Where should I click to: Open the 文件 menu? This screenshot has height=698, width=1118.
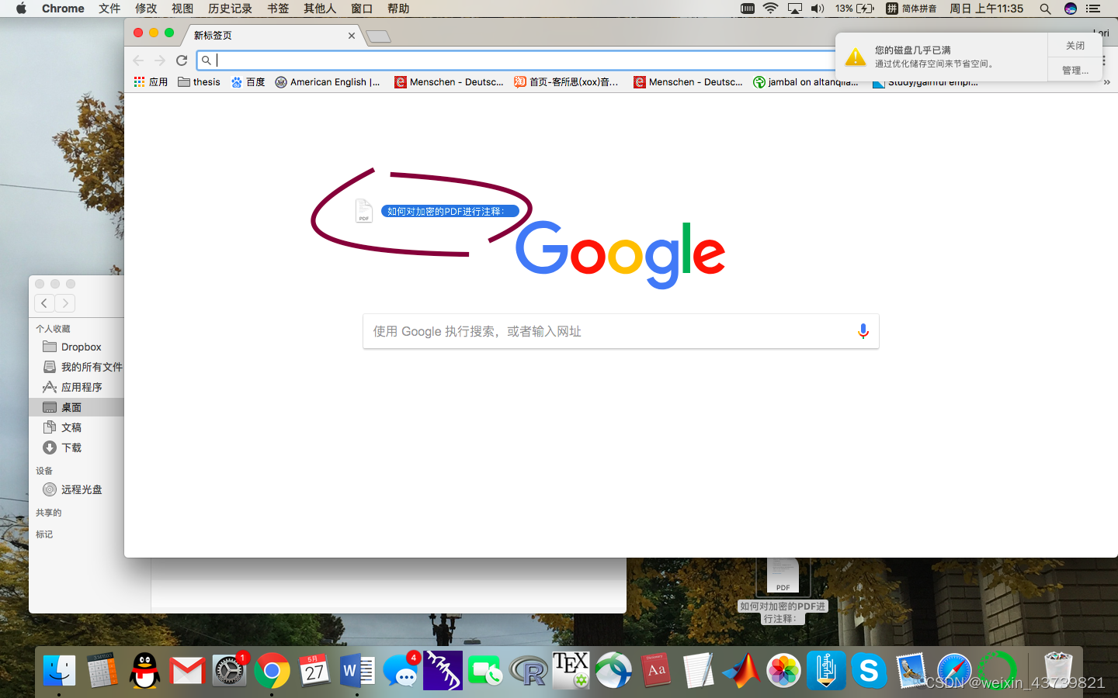click(x=109, y=9)
